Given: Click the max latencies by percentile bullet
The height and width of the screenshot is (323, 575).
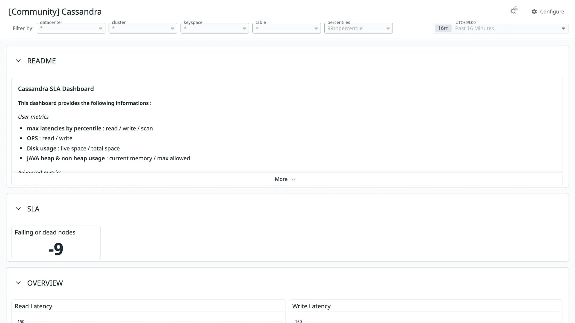Looking at the screenshot, I should pos(90,128).
